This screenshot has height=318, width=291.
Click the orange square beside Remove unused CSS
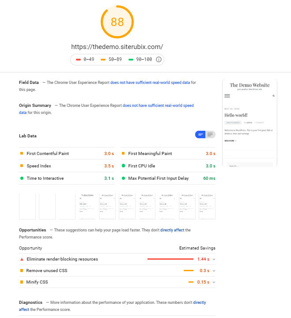pyautogui.click(x=22, y=271)
